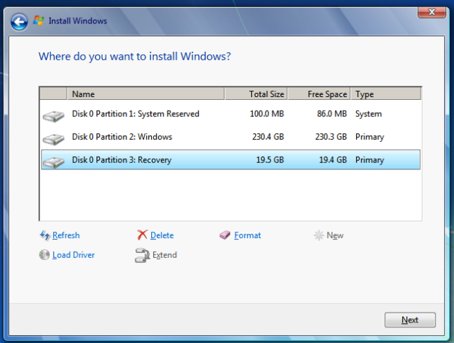Select the Extend partition link

pyautogui.click(x=165, y=255)
